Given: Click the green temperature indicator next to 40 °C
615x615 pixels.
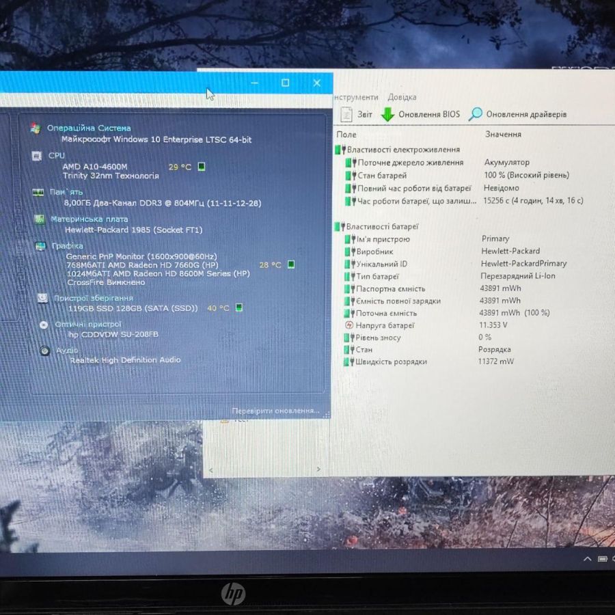Looking at the screenshot, I should (x=239, y=307).
